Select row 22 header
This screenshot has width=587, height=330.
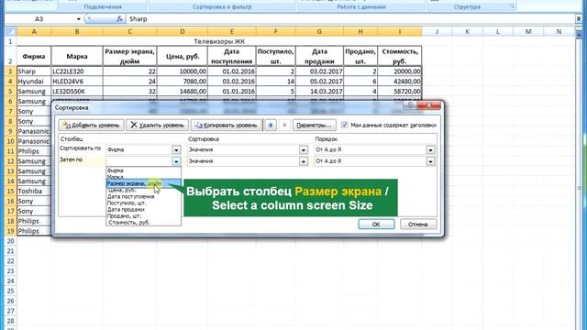tap(10, 260)
